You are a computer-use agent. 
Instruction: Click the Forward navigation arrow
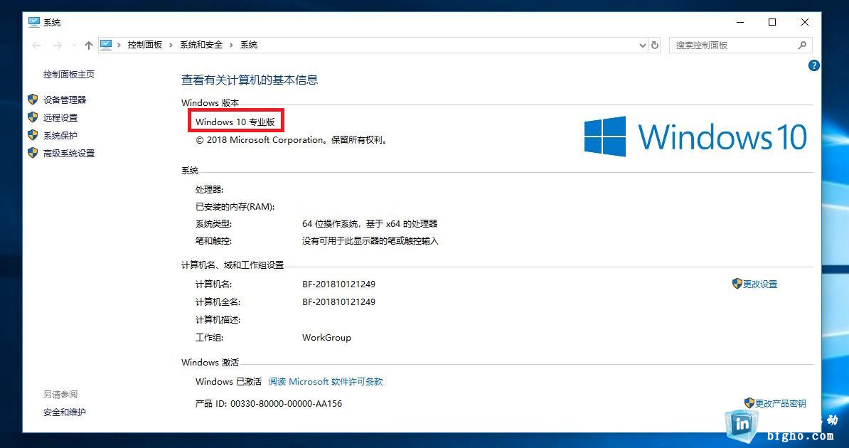57,46
